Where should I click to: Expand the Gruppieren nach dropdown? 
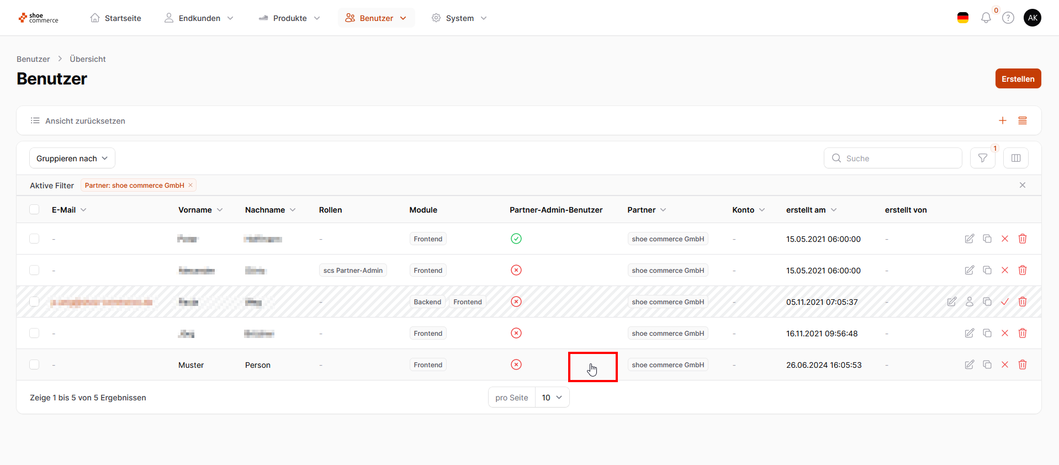72,158
